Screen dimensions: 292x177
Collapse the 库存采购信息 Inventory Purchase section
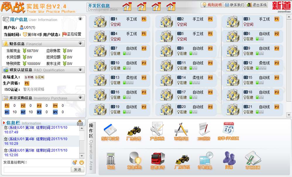(x=80, y=97)
